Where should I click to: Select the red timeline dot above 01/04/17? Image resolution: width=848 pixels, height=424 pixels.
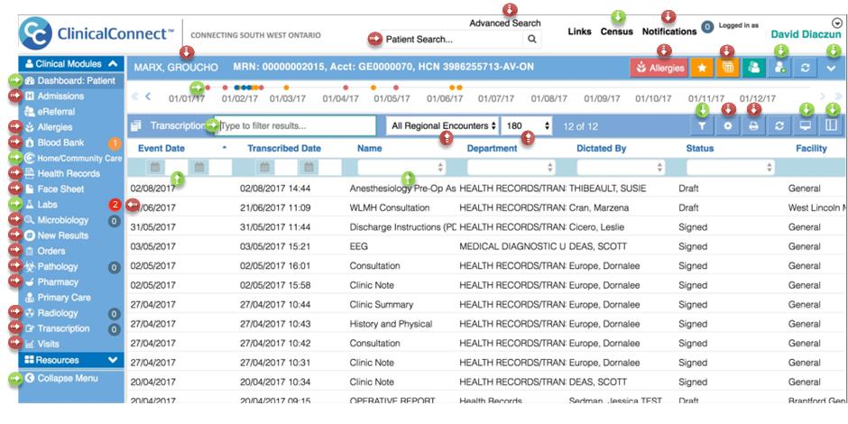point(346,88)
